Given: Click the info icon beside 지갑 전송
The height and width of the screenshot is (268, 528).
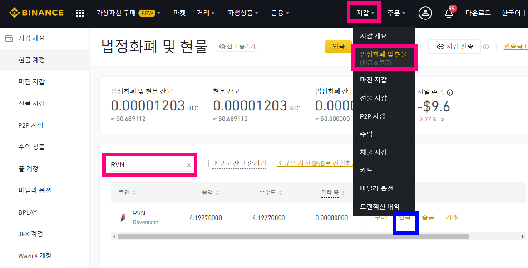Looking at the screenshot, I should (486, 47).
